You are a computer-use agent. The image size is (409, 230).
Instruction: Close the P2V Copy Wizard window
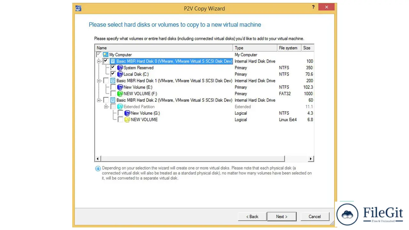point(327,7)
